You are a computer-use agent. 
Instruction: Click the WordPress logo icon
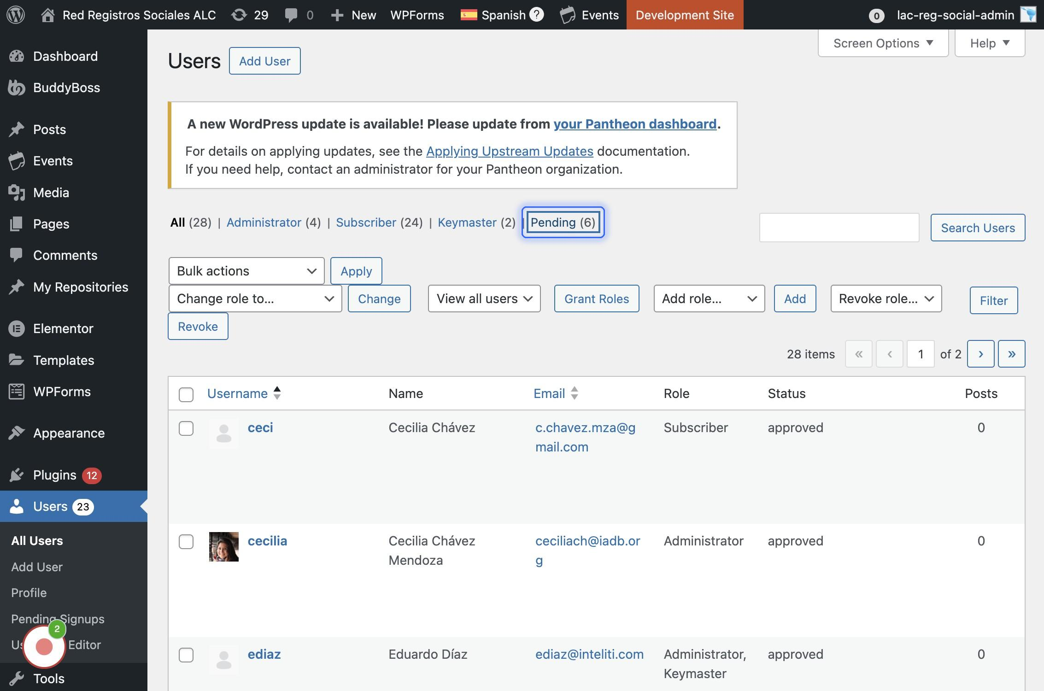(16, 15)
